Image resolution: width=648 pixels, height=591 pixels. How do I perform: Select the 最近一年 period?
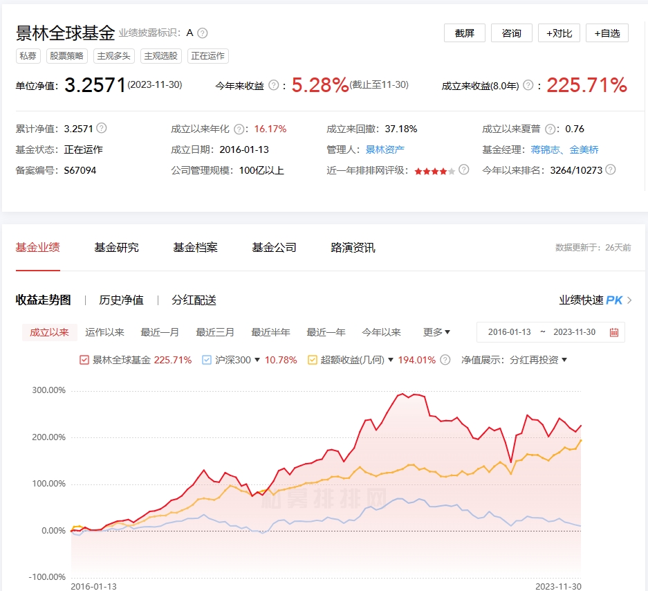click(326, 332)
